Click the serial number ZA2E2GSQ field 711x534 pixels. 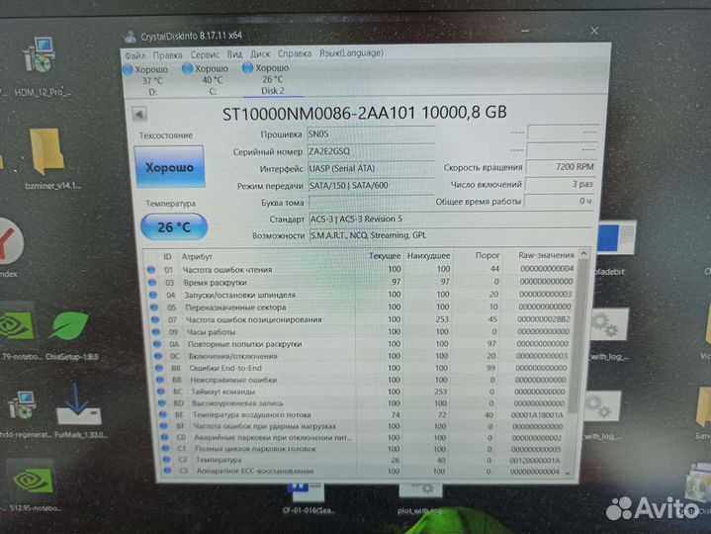click(x=371, y=151)
